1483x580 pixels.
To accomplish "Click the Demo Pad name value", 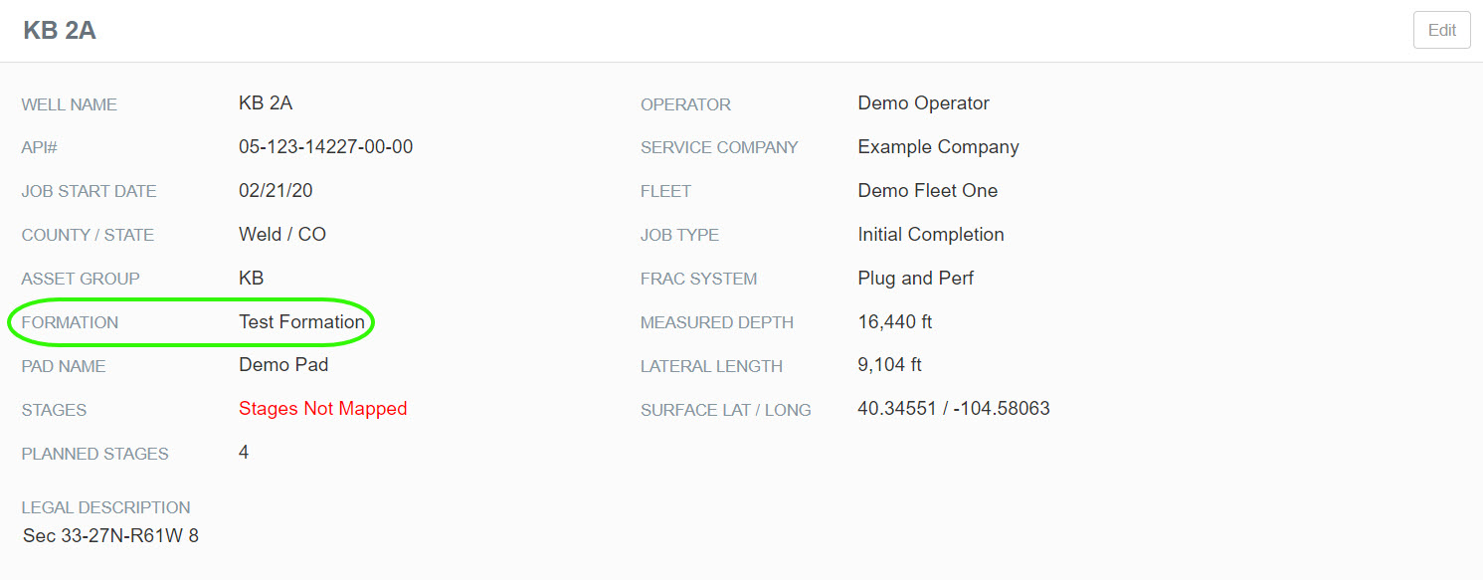I will click(x=283, y=365).
